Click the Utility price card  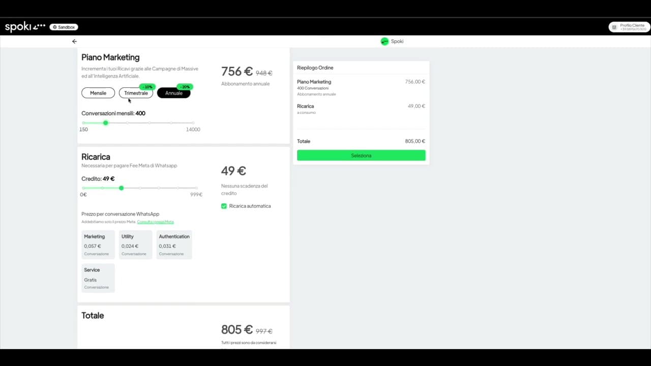click(136, 245)
